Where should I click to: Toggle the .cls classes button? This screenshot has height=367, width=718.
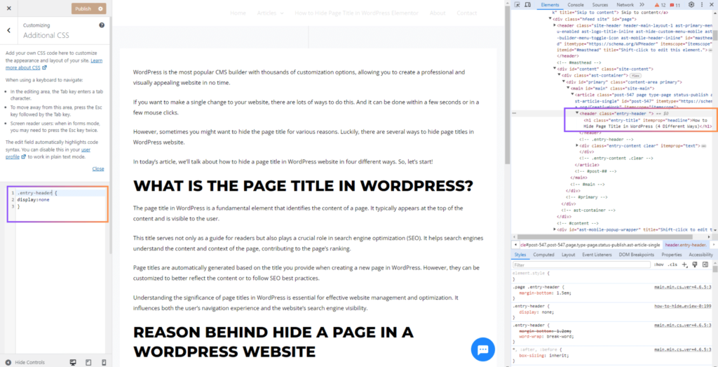672,265
